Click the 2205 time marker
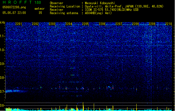This screenshot has width=175, height=111. pyautogui.click(x=85, y=24)
